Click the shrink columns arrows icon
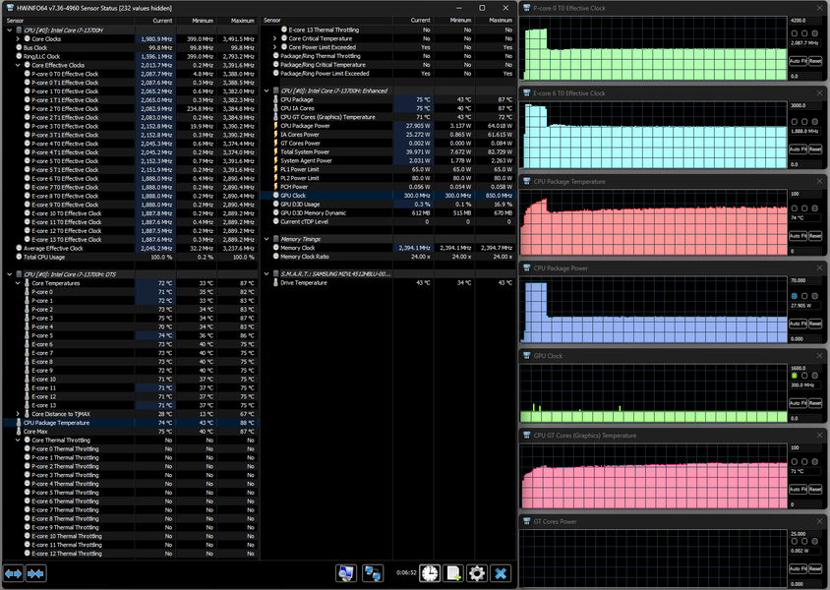Screen dimensions: 830x590 (36, 573)
